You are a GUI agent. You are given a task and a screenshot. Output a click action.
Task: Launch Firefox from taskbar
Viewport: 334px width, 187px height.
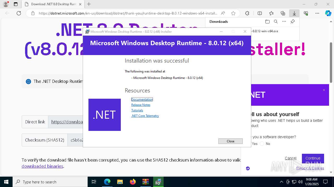pos(133,182)
